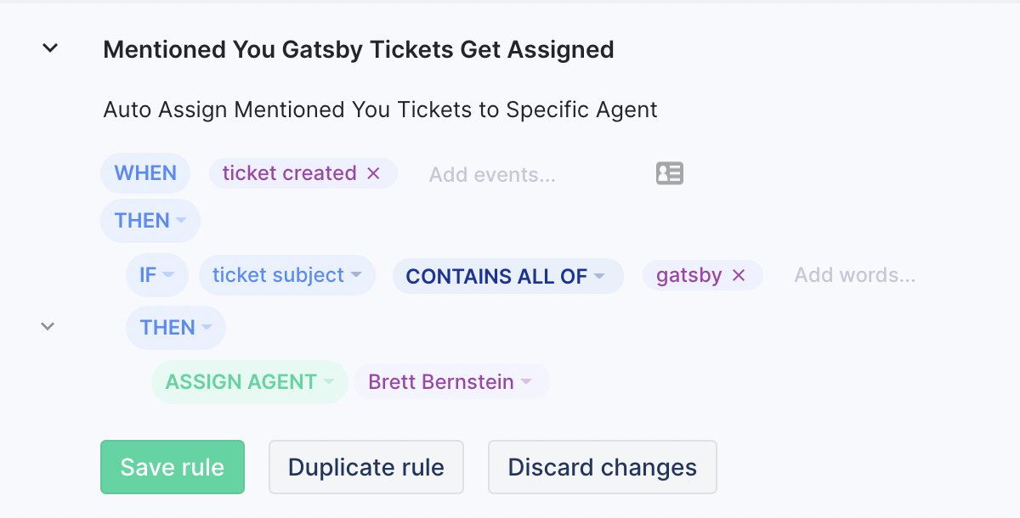Change the CONTAINS ALL OF operator
The height and width of the screenshot is (518, 1020).
507,275
